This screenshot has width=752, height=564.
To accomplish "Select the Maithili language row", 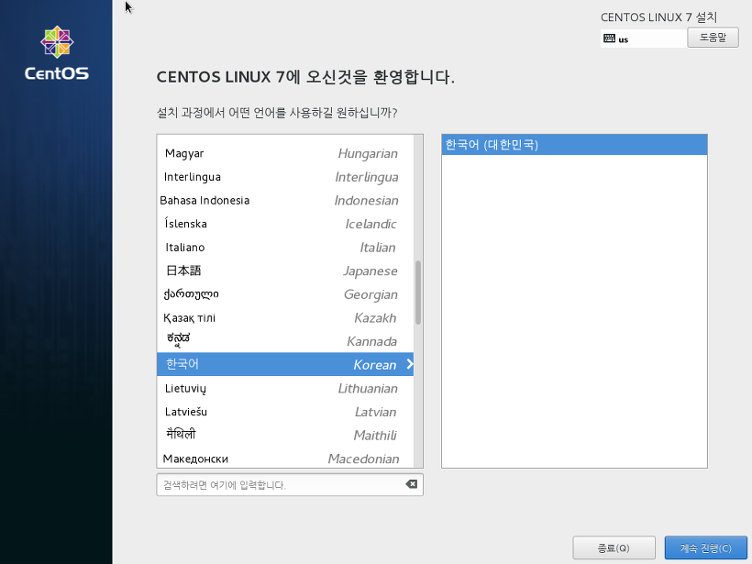I will pyautogui.click(x=285, y=435).
